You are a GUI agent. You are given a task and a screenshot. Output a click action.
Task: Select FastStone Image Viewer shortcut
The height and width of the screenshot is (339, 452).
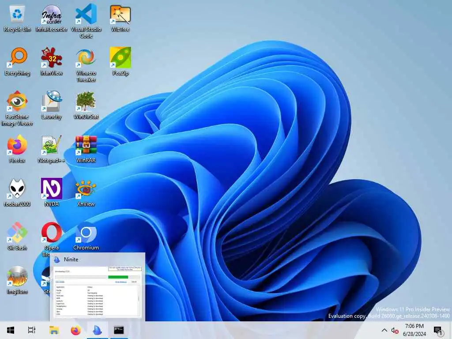tap(17, 109)
